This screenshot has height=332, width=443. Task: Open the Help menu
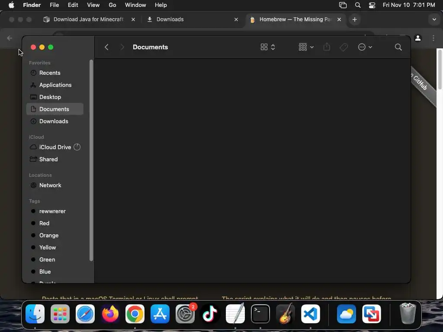161,5
